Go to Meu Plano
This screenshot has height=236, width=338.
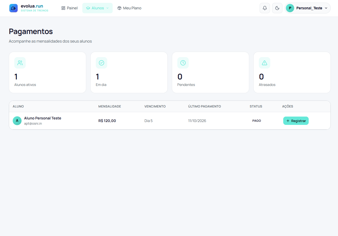point(129,8)
